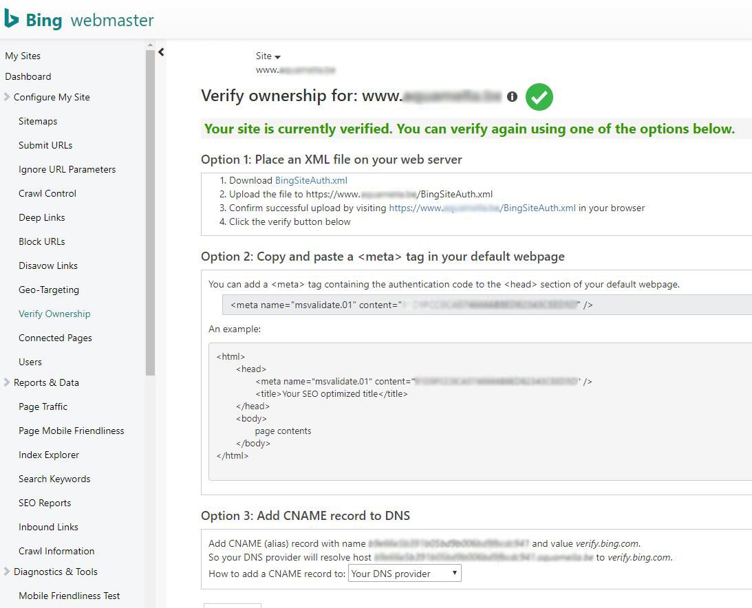Viewport: 752px width, 608px height.
Task: Collapse the sidebar with the left arrow
Action: pos(161,52)
